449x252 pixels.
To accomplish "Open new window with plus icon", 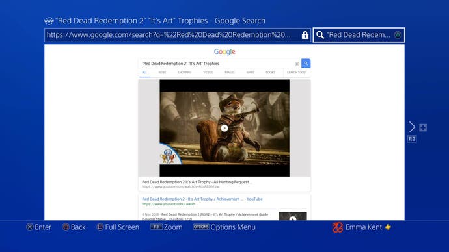I will (x=423, y=127).
